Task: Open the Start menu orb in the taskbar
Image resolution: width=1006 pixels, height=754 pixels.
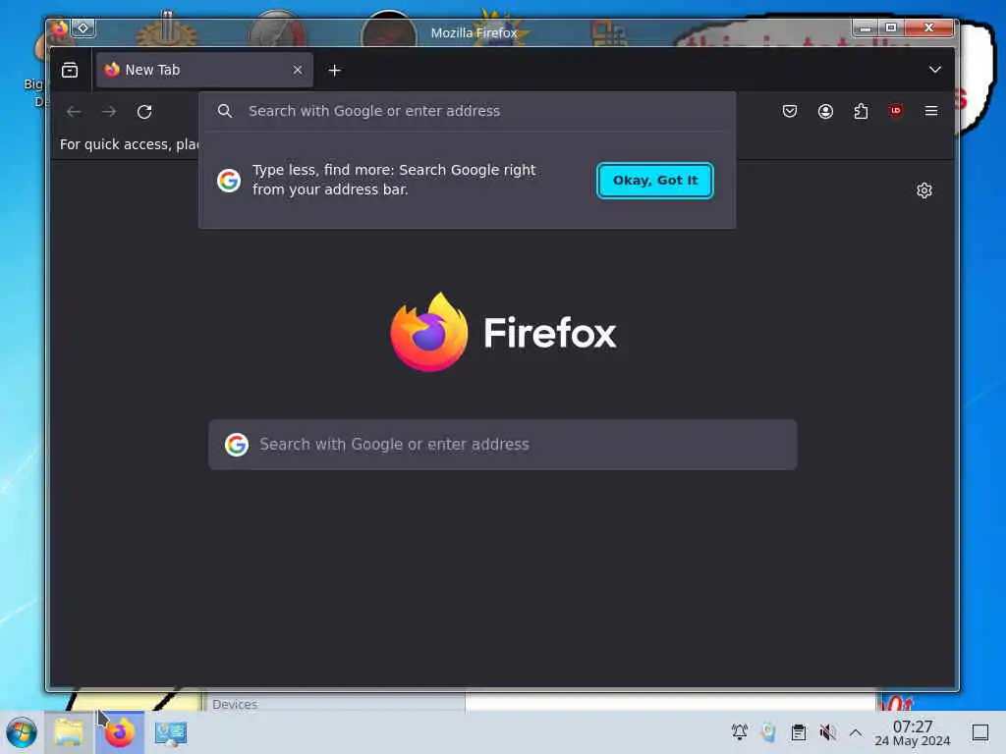Action: coord(22,732)
